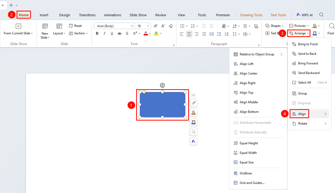
Task: Click the yellow diamond adjustment handle on the shape
Action: click(144, 92)
